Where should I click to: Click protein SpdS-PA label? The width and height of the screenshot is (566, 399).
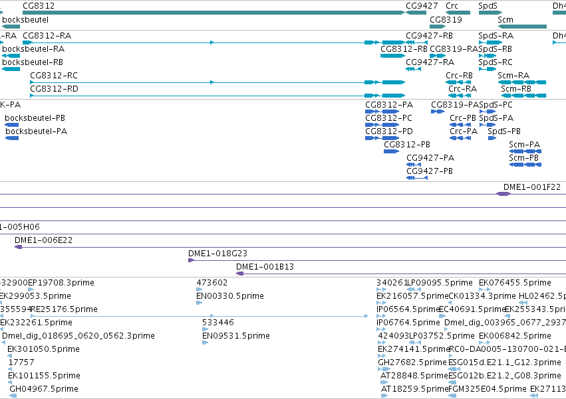pos(496,118)
